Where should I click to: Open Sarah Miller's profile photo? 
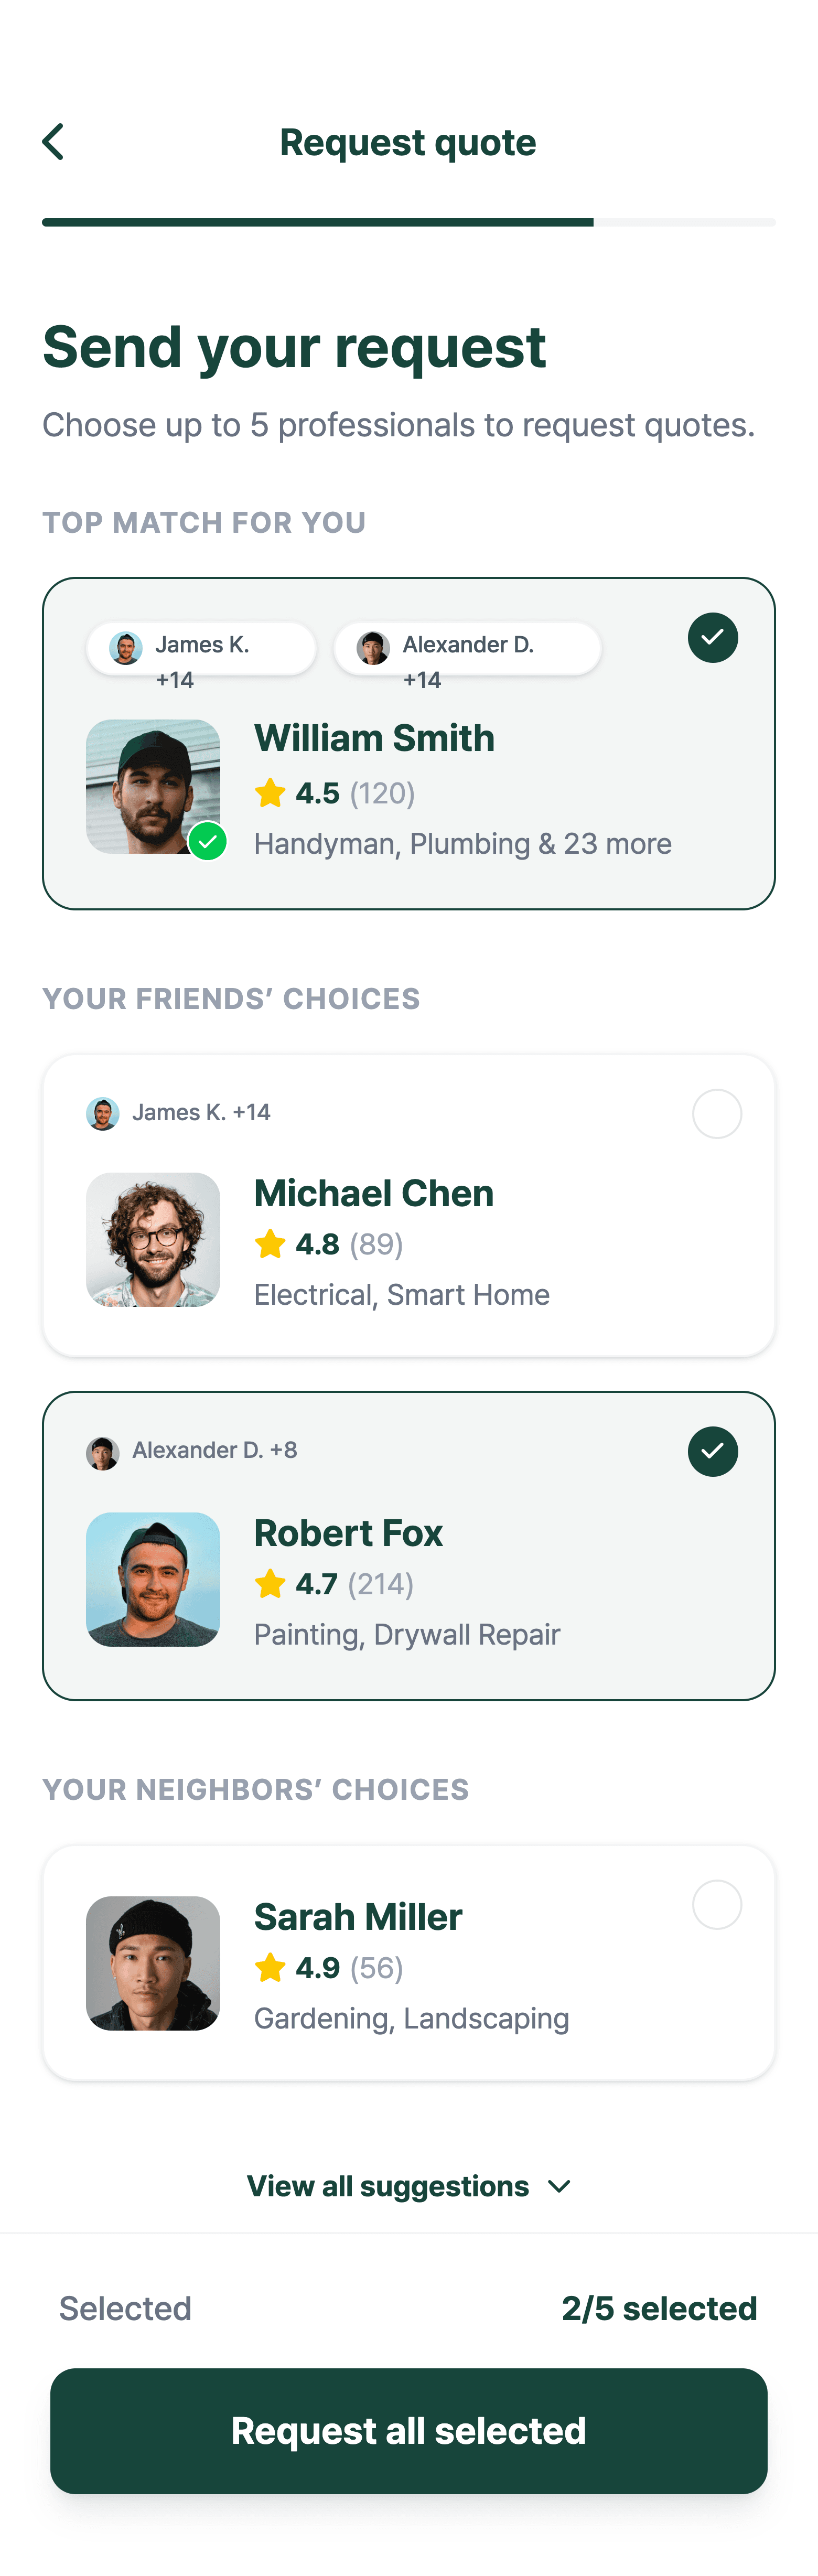pos(153,1963)
